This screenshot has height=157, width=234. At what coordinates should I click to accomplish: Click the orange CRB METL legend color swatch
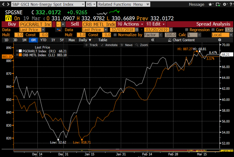coord(20,55)
